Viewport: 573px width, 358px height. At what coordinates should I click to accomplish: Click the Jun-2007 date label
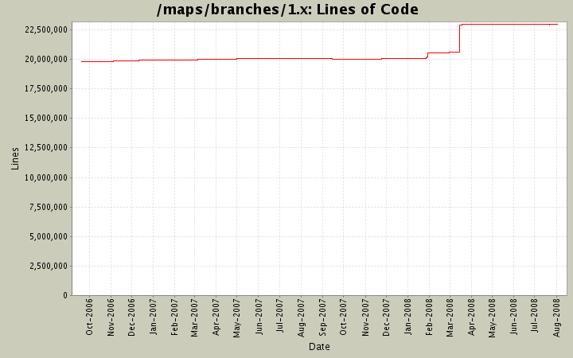(258, 317)
